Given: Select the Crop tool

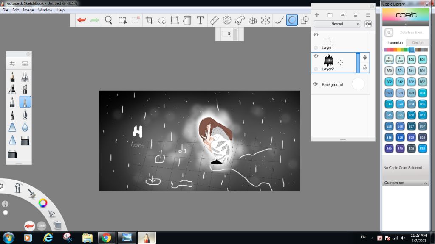Looking at the screenshot, I should point(149,20).
